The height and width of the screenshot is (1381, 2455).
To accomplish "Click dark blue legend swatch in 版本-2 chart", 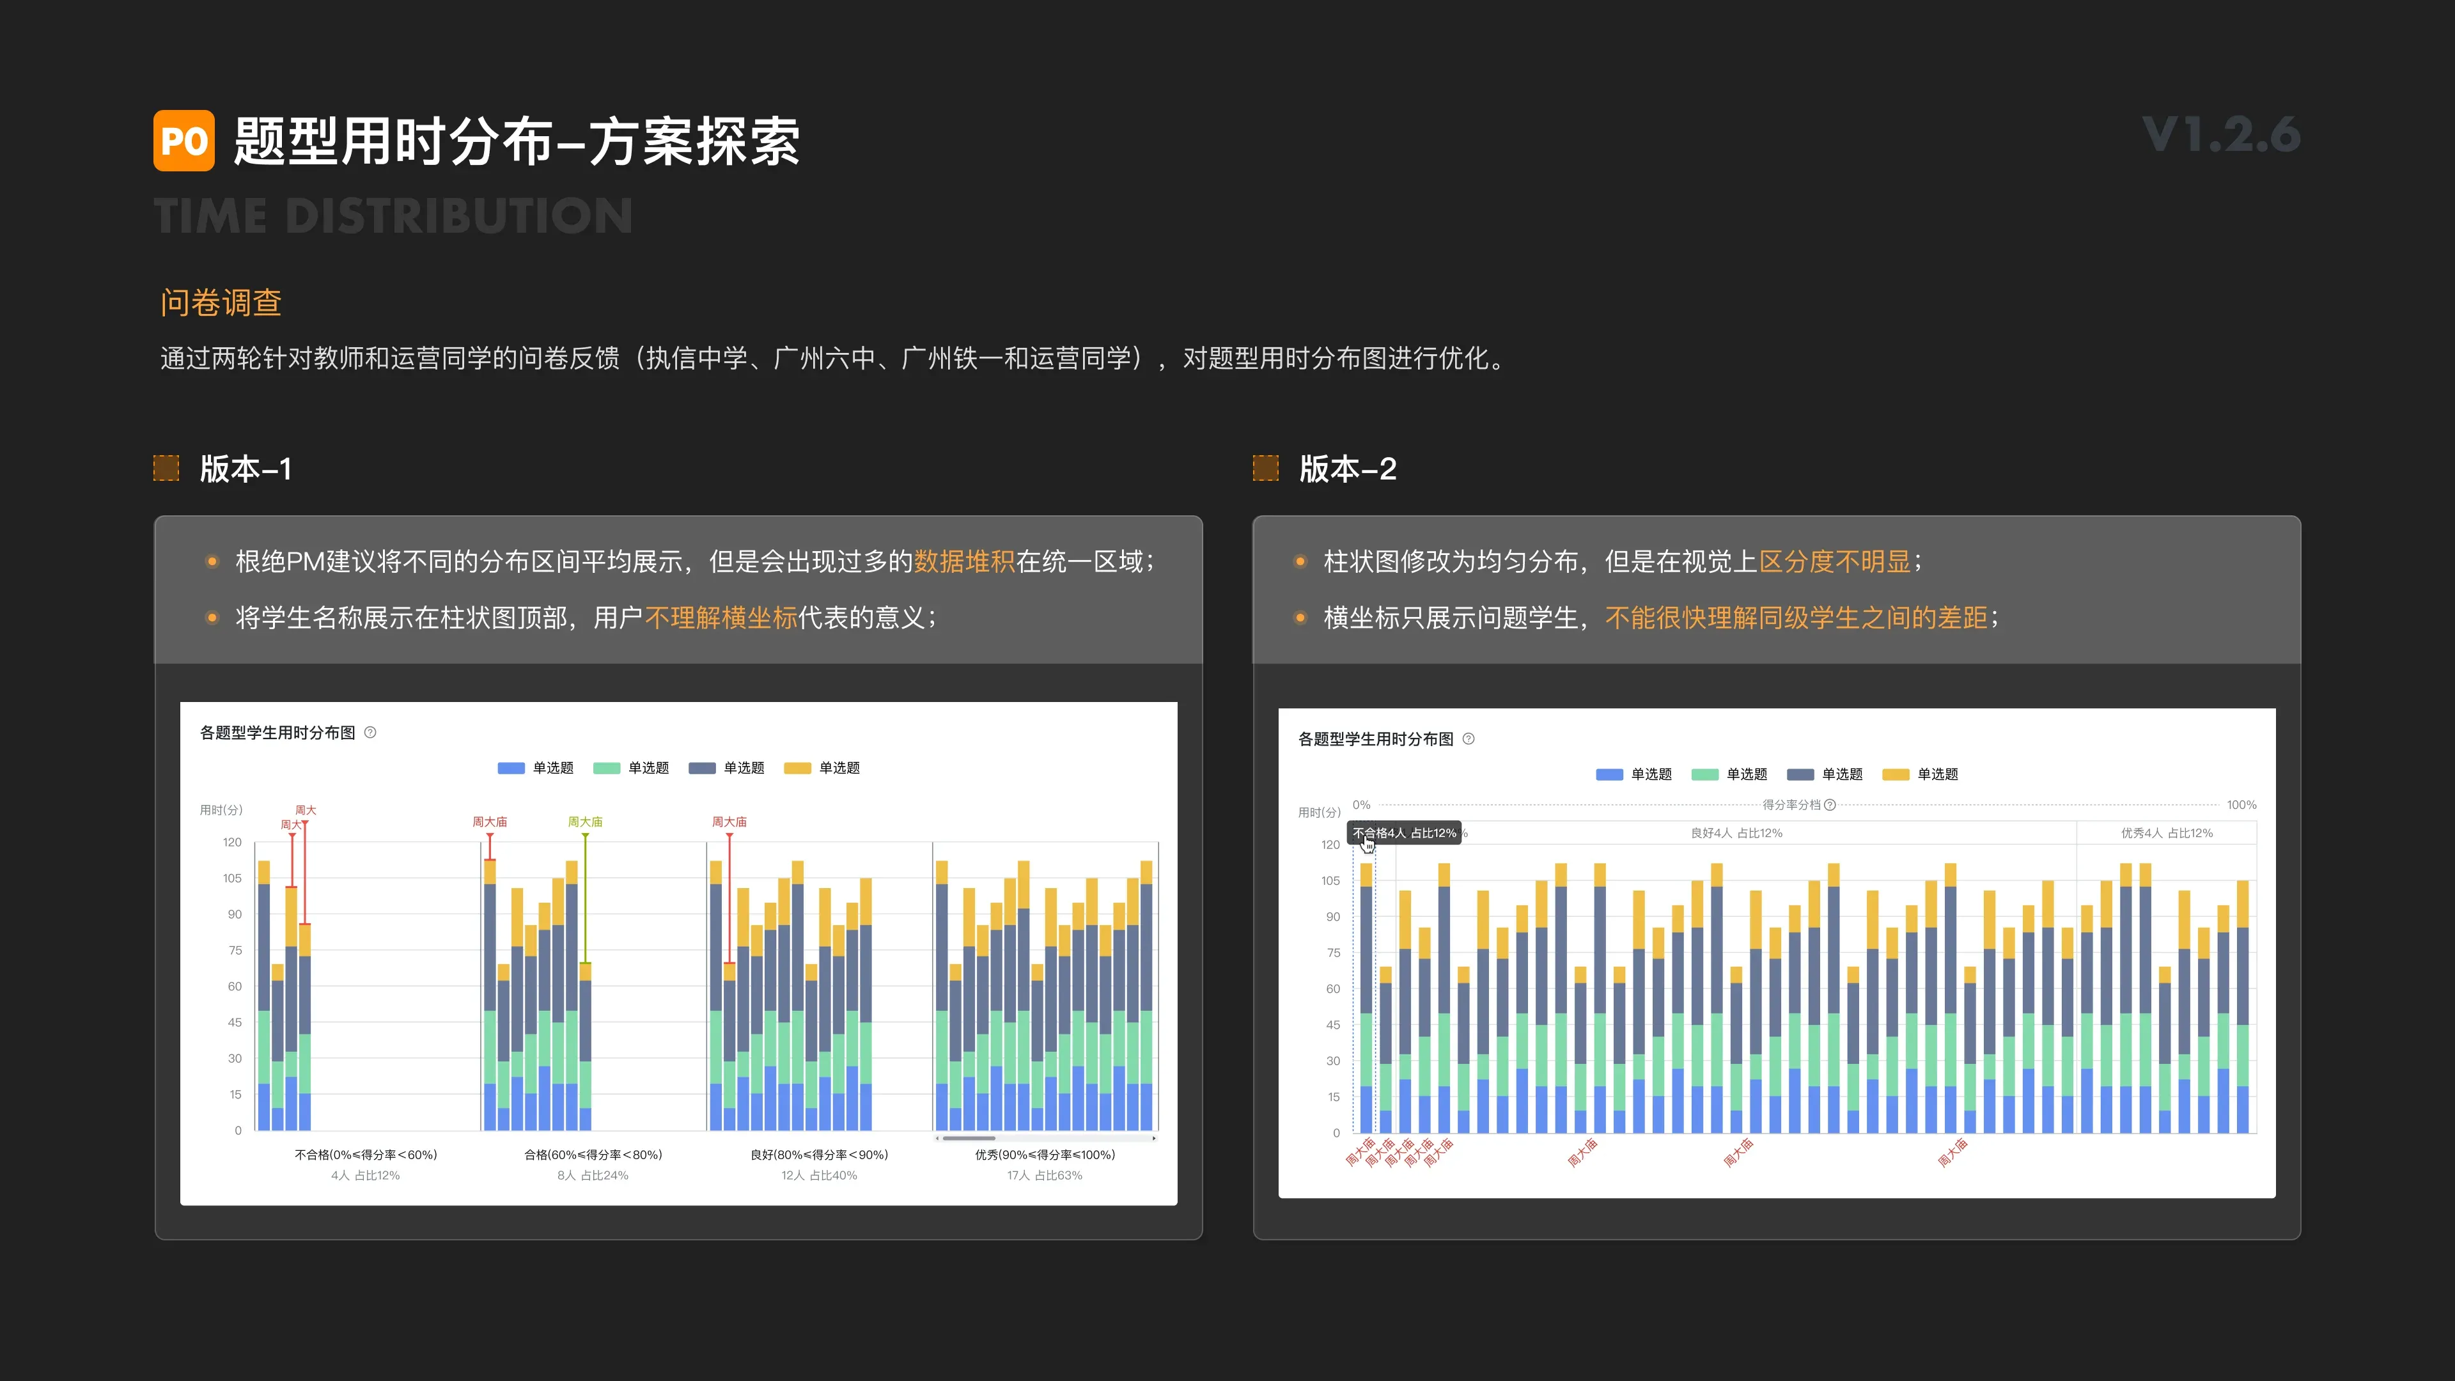I will pyautogui.click(x=1800, y=775).
